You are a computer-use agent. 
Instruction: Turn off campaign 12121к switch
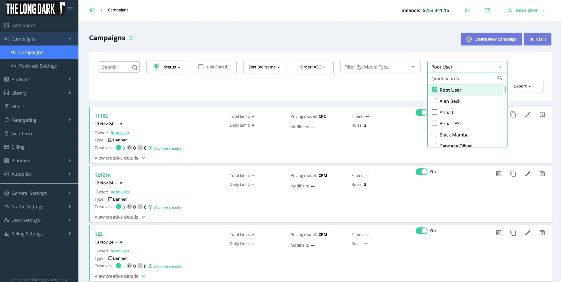[421, 172]
